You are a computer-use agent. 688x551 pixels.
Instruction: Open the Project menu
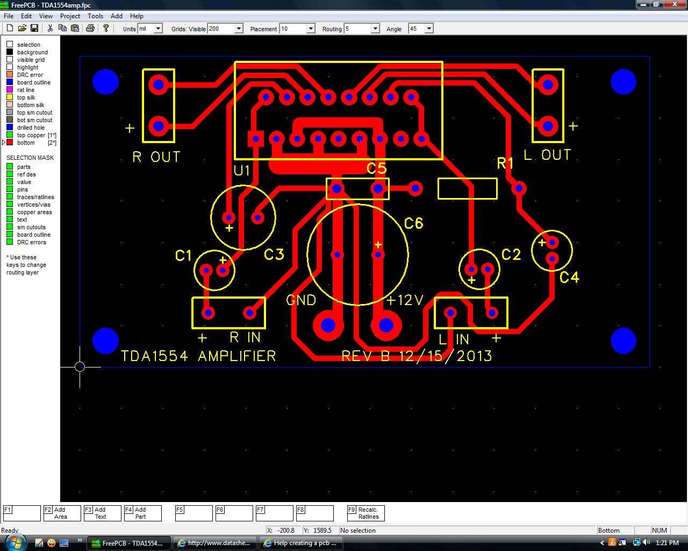pos(70,16)
